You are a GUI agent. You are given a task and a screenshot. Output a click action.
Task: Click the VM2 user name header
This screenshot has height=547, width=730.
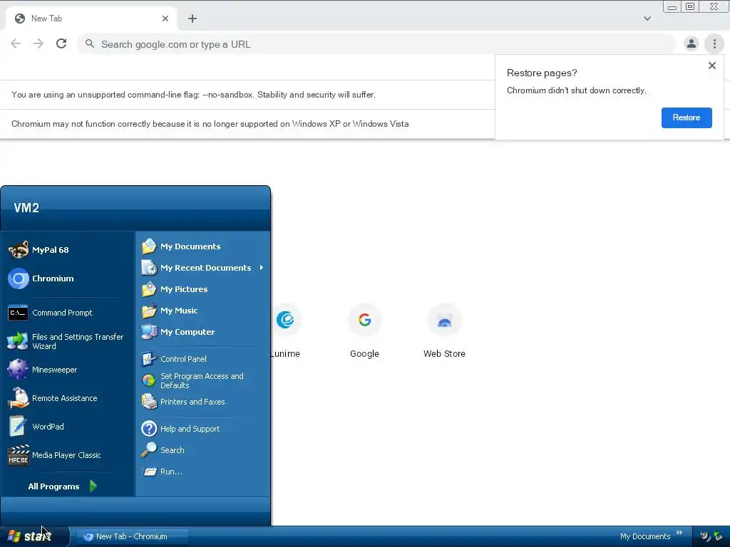click(26, 208)
